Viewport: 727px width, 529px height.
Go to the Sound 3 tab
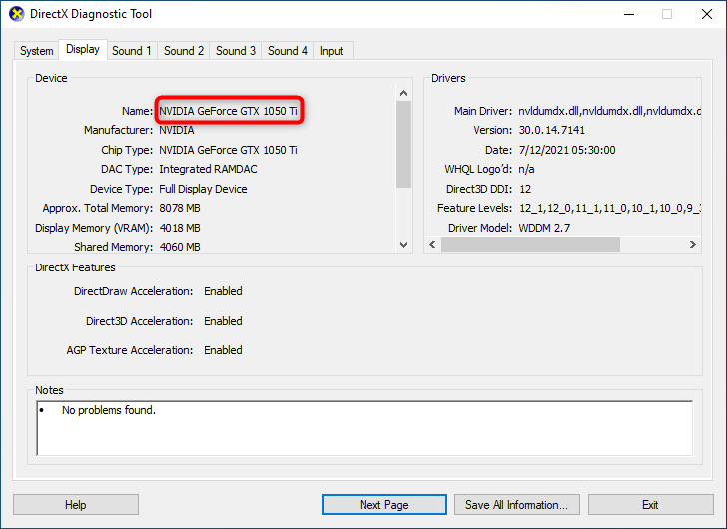236,51
